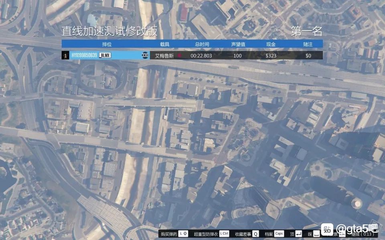
Task: Click the red dot next to 艾梅鲁斯
Action: [x=180, y=56]
